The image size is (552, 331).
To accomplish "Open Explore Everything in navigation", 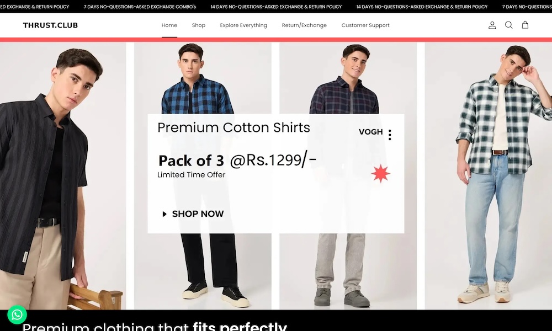I will 243,25.
